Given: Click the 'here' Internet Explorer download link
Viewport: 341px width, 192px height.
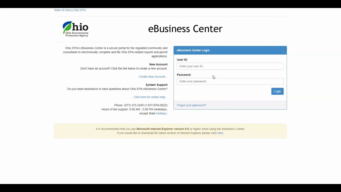Looking at the screenshot, I should (x=220, y=133).
